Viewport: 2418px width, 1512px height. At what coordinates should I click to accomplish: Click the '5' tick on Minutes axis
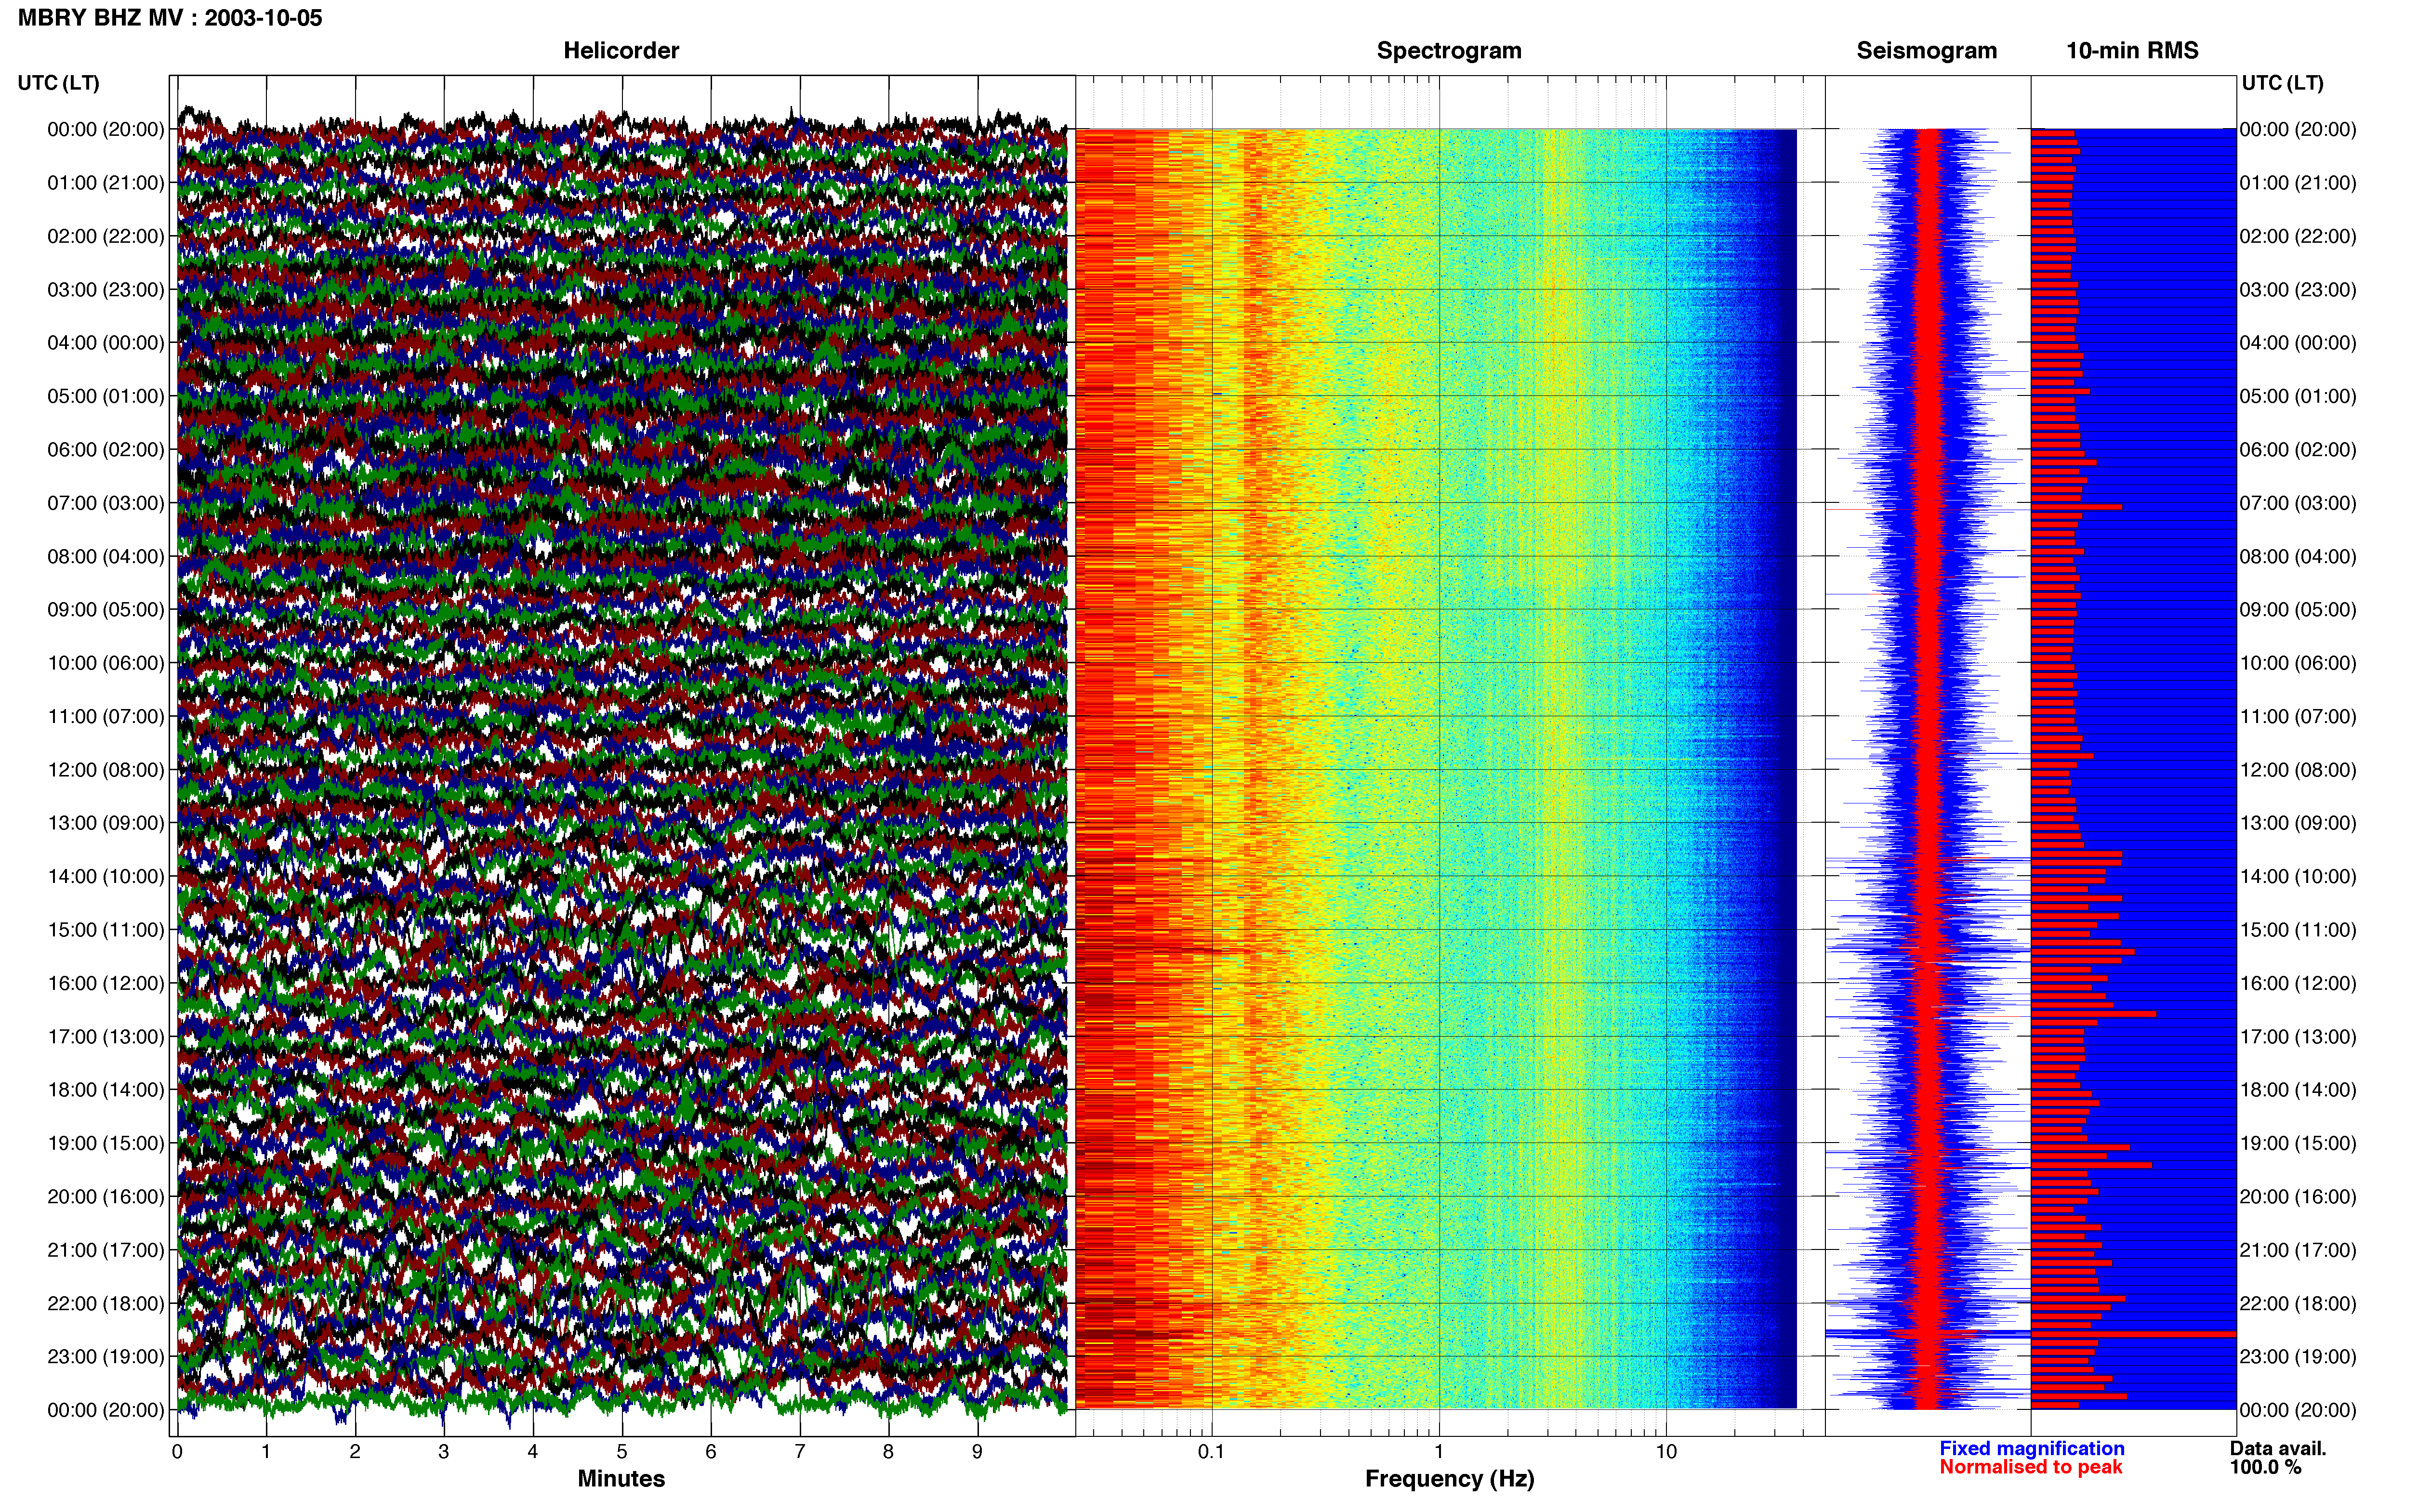point(622,1452)
